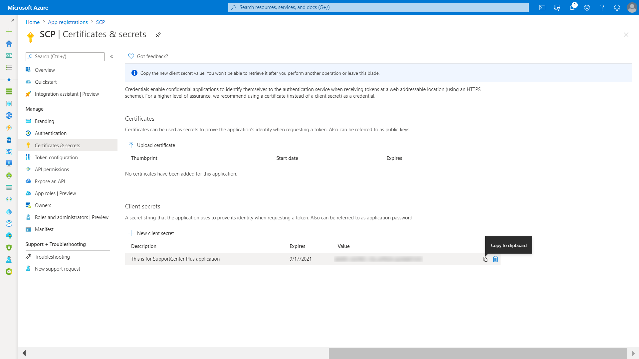Delete the SupportCenter Plus client secret
This screenshot has height=359, width=639.
[495, 259]
